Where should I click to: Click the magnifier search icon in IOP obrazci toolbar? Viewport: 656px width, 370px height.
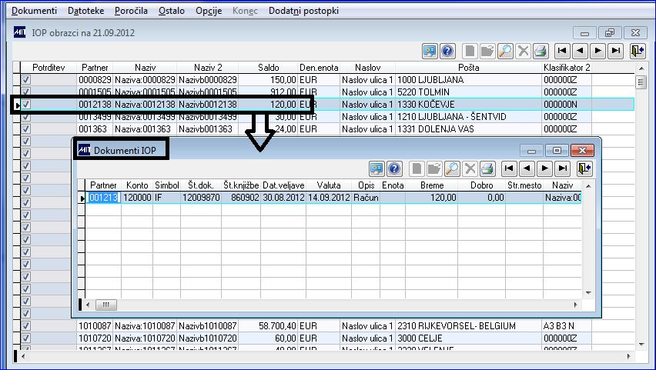click(505, 51)
